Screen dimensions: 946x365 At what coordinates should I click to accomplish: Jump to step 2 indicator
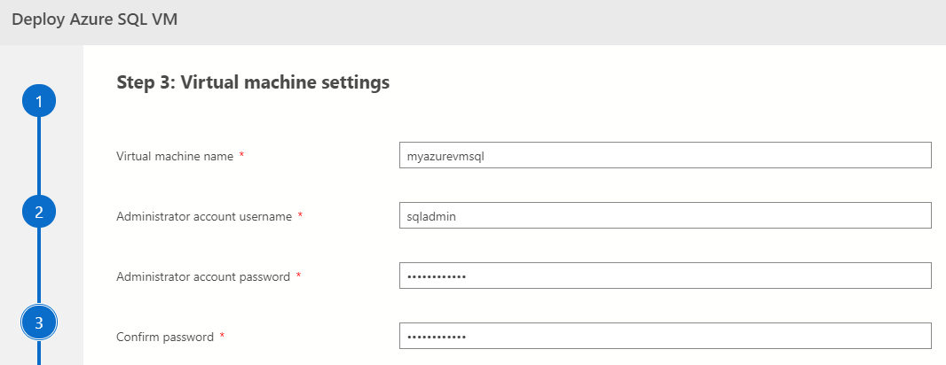click(39, 213)
